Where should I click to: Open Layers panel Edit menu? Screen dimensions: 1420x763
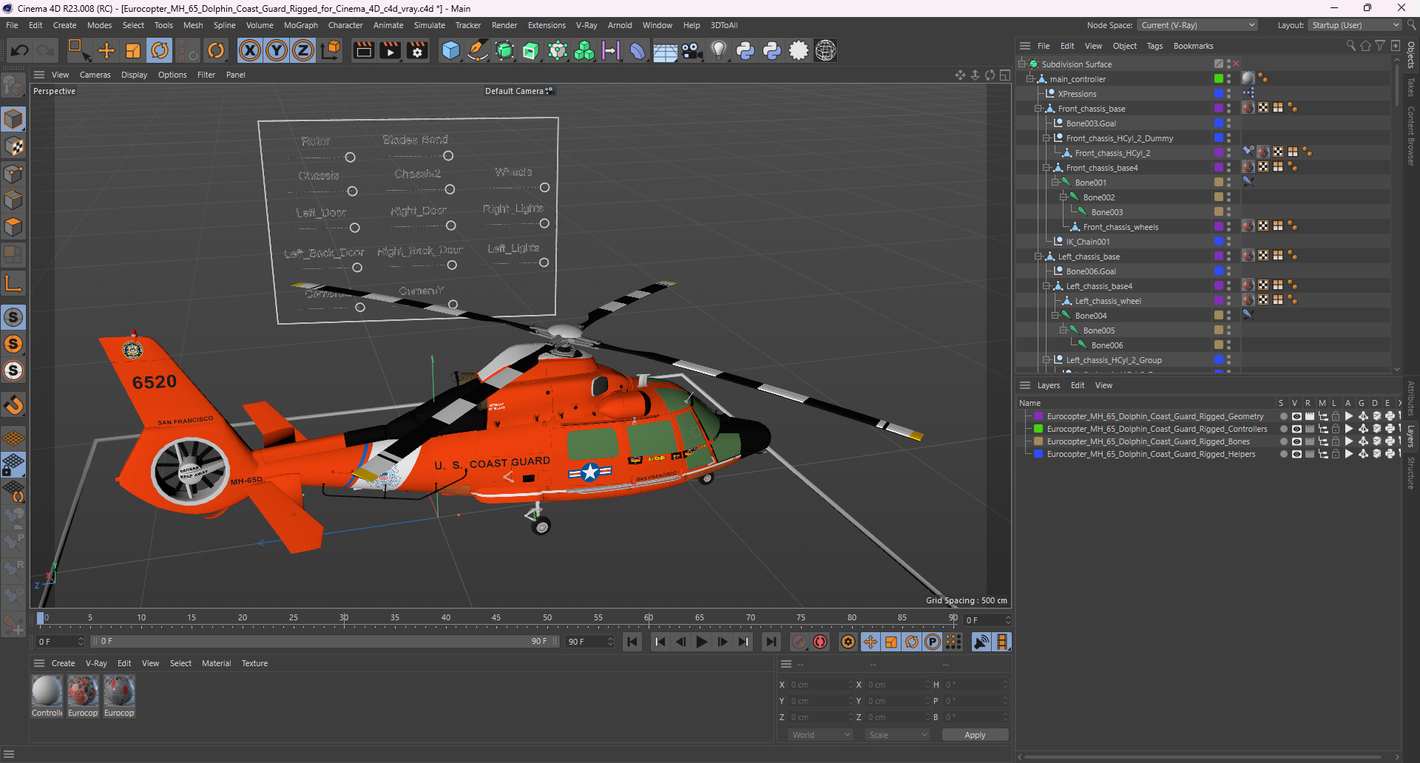(1078, 385)
